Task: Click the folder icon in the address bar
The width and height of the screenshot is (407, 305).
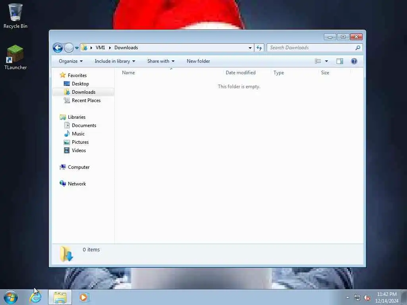Action: (84, 48)
